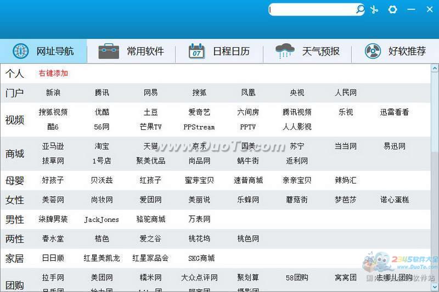
Task: Open the 好孩子 link
Action: point(53,180)
